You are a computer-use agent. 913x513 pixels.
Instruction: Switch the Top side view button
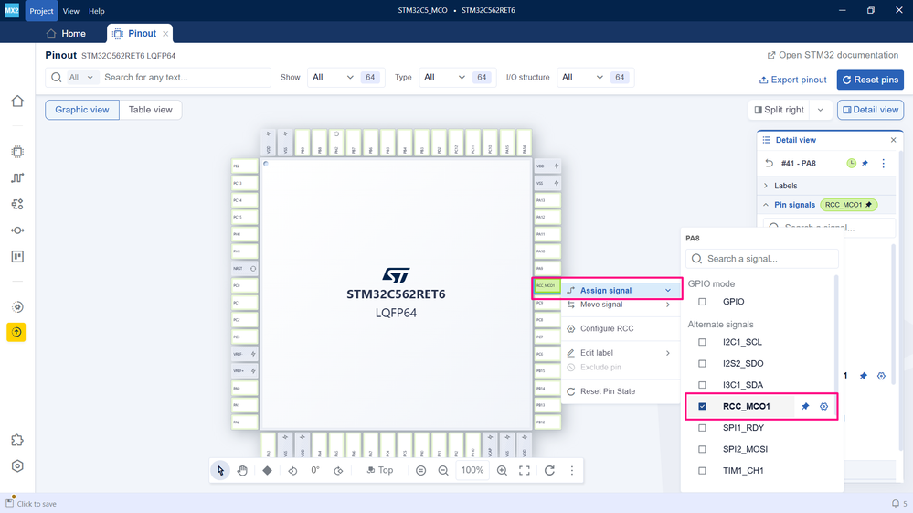pos(379,471)
